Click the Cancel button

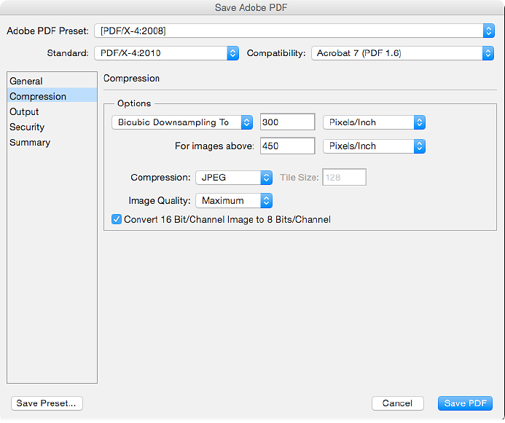click(397, 403)
